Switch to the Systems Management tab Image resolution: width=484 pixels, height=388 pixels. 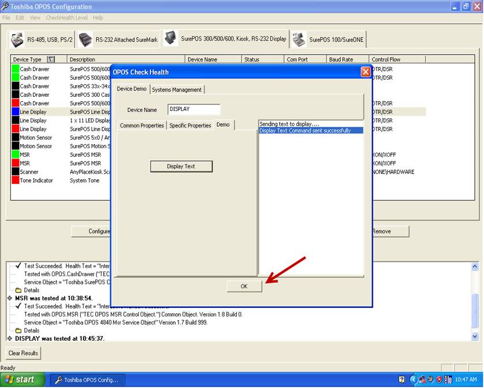tap(176, 89)
